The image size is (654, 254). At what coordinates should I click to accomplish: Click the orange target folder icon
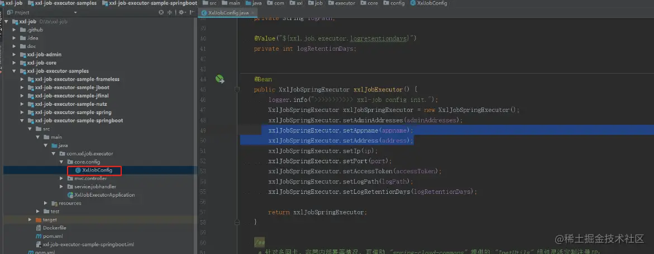[x=39, y=219]
